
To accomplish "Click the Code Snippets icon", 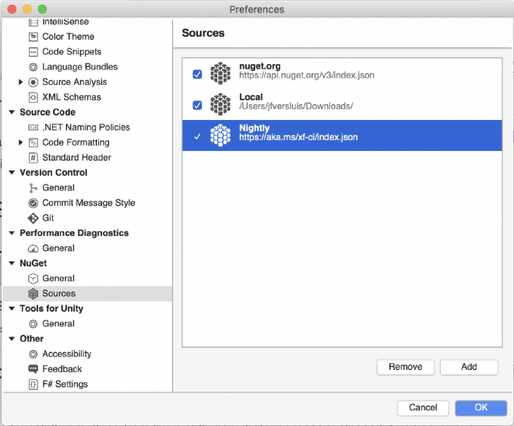I will [33, 51].
